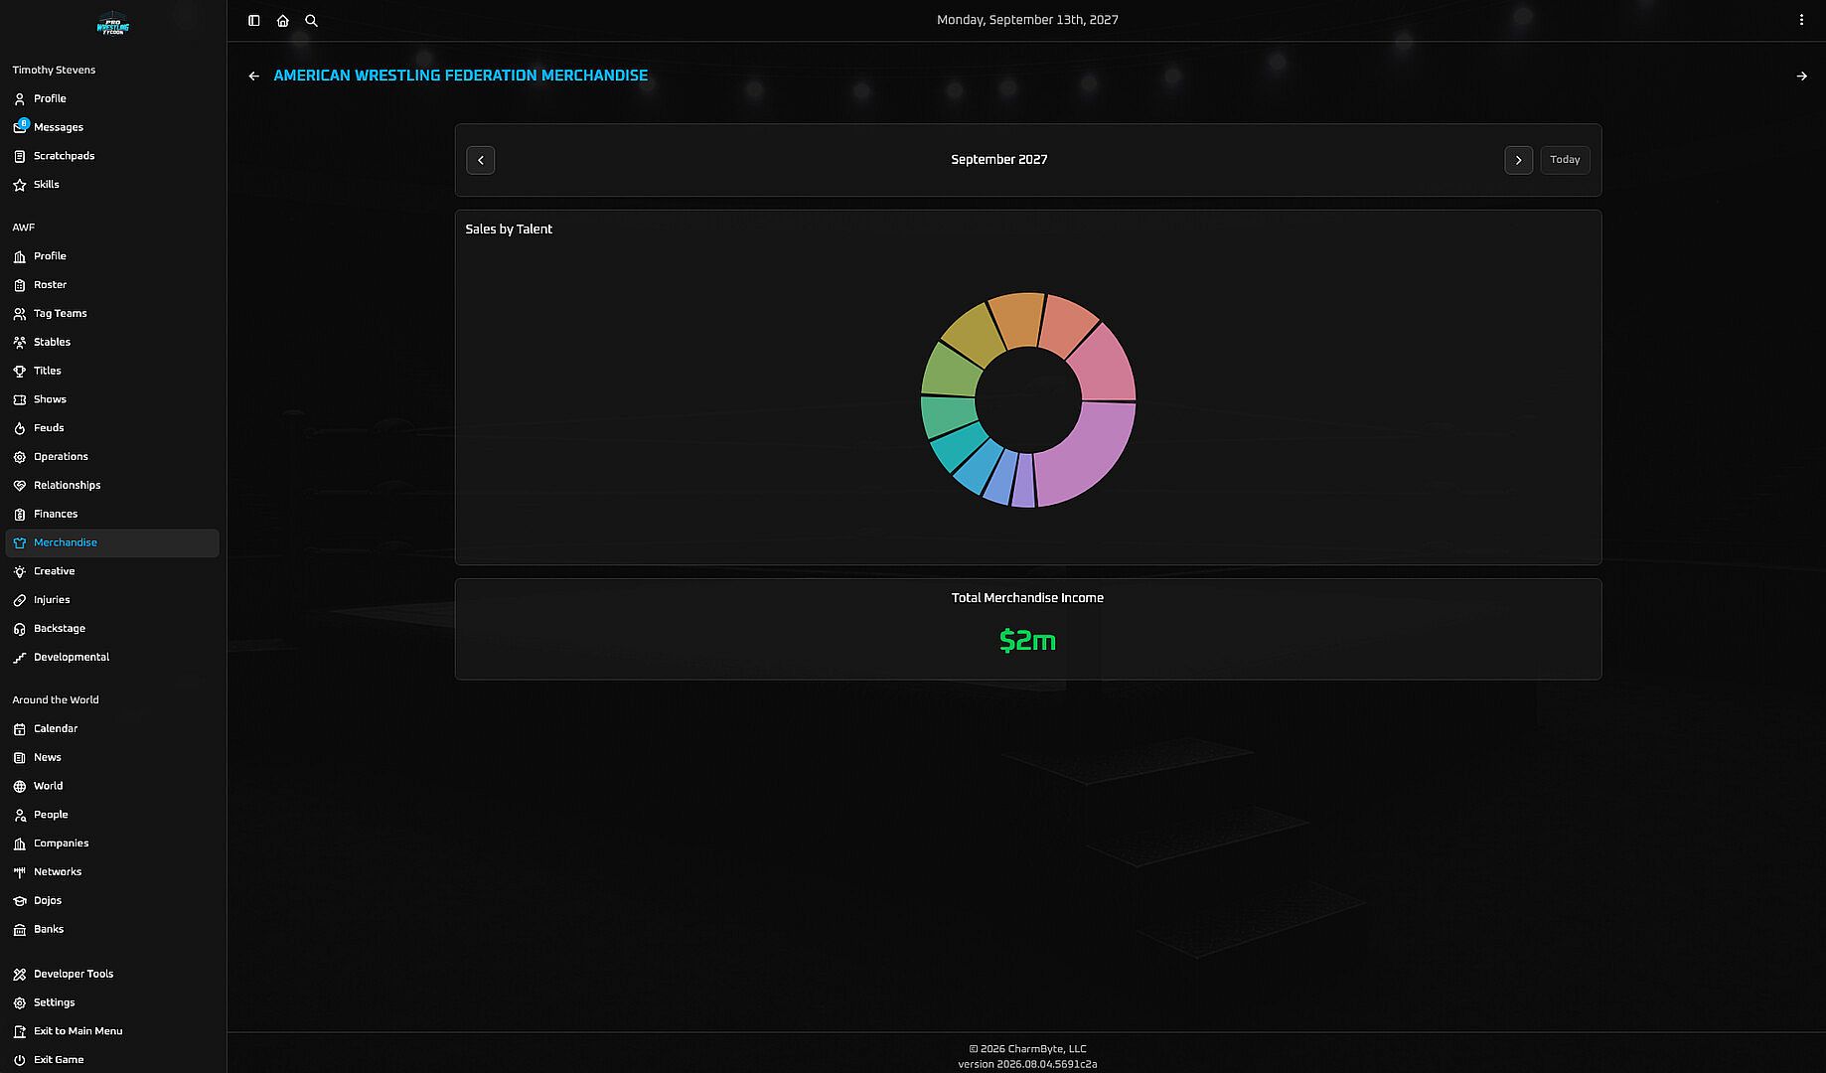Go to previous month in chart
Viewport: 1826px width, 1073px height.
pos(481,160)
